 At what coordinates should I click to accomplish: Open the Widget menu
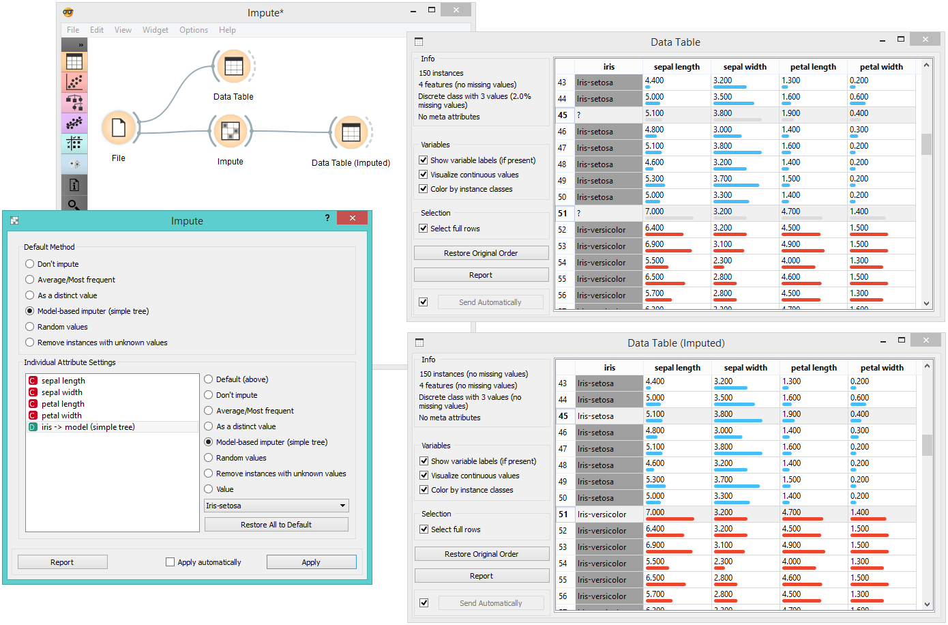(155, 30)
